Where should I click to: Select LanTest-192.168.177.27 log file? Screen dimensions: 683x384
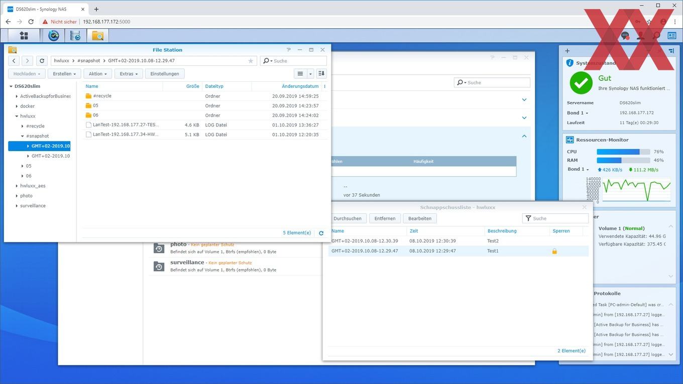(x=204, y=125)
